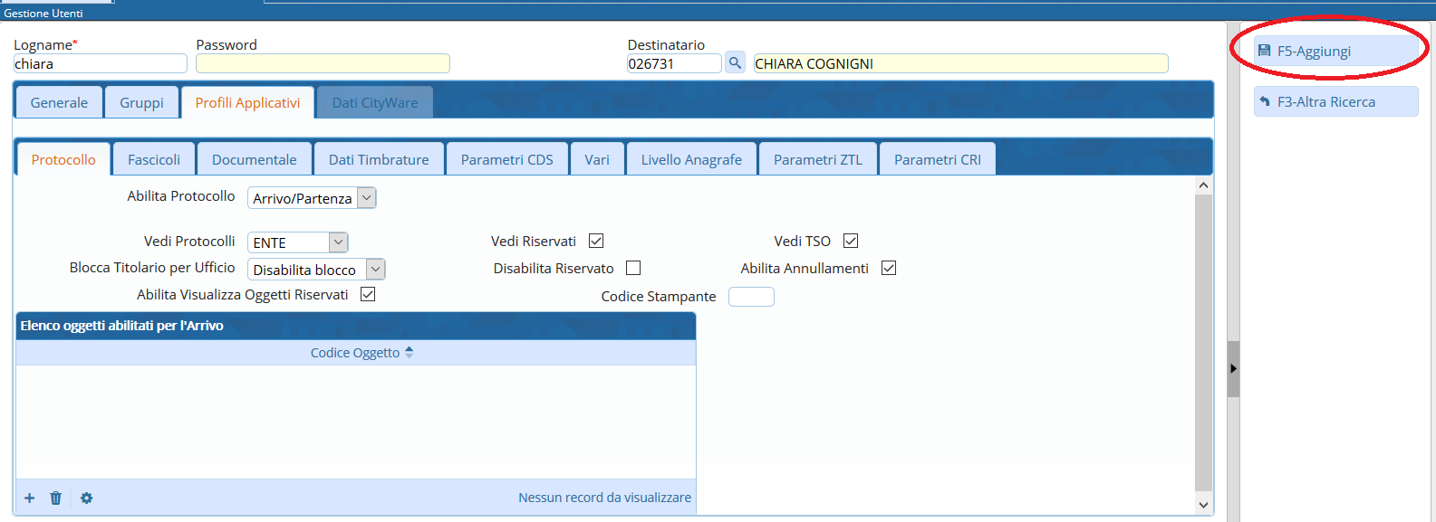The image size is (1436, 522).
Task: Open the Parametri ZTL tab
Action: [x=817, y=159]
